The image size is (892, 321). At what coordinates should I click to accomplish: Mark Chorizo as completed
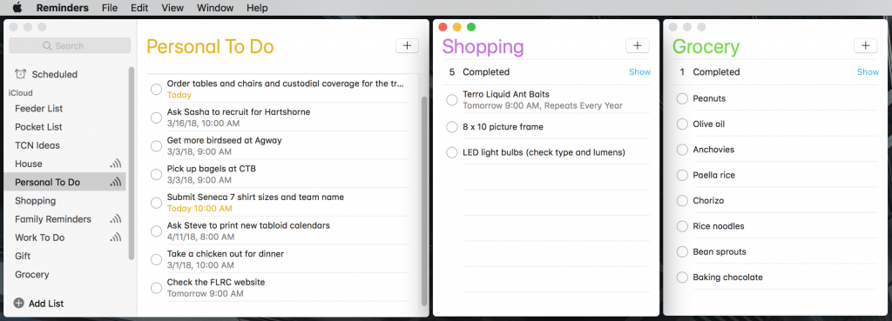(x=682, y=201)
